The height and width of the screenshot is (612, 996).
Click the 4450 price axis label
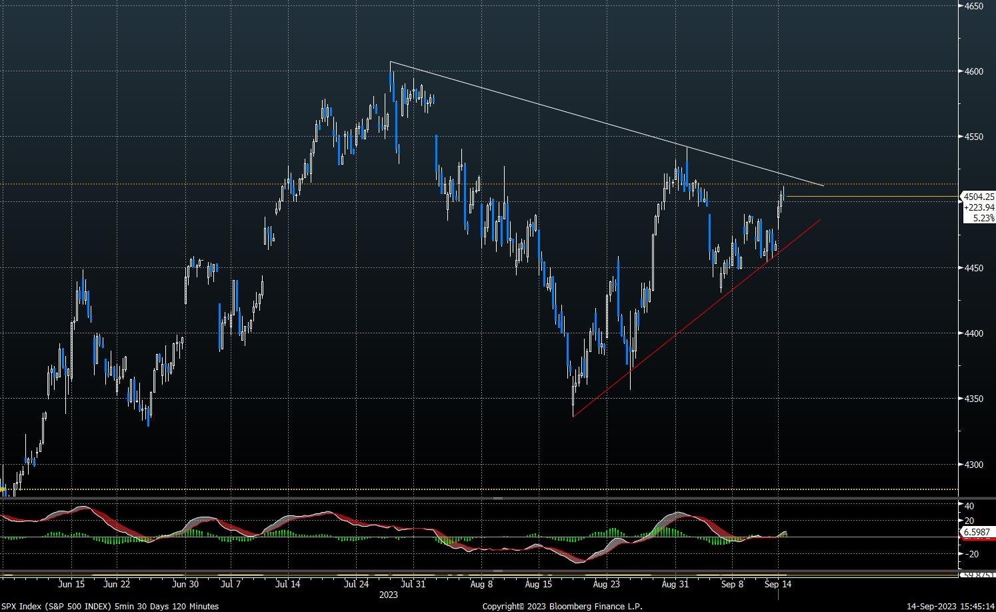point(974,268)
